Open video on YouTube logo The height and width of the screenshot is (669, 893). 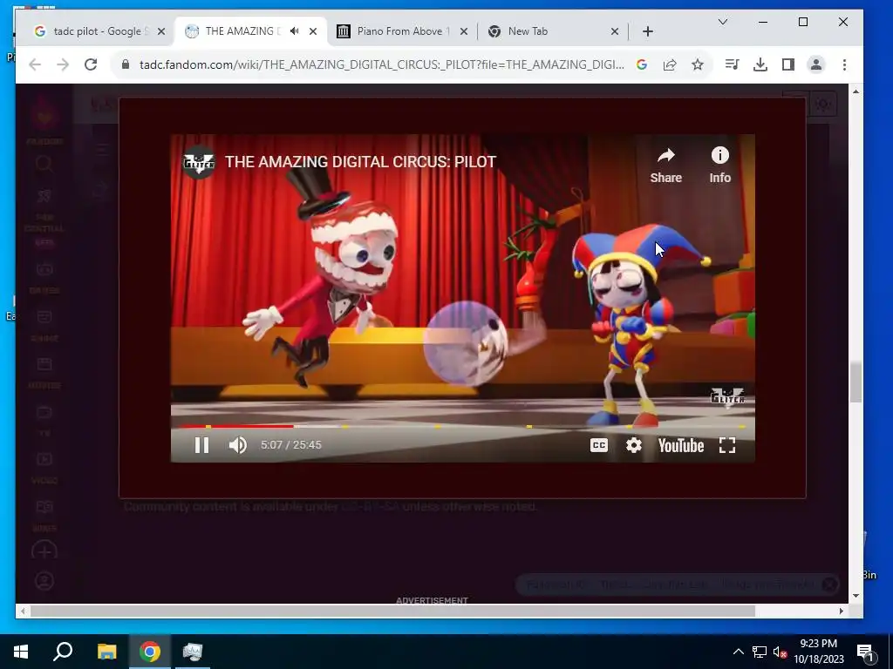680,445
